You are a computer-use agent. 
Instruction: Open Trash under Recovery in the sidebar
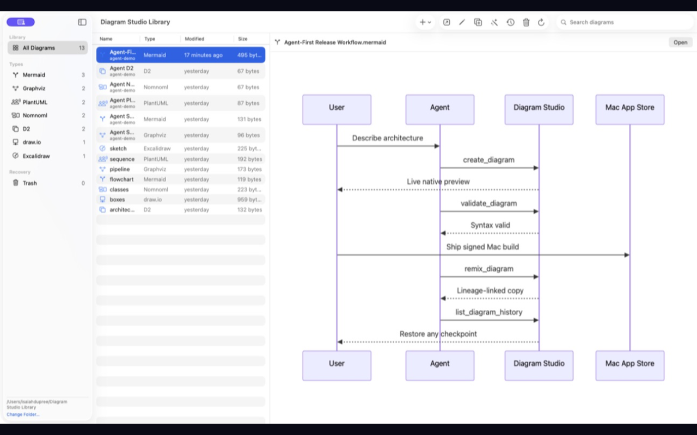click(x=47, y=183)
